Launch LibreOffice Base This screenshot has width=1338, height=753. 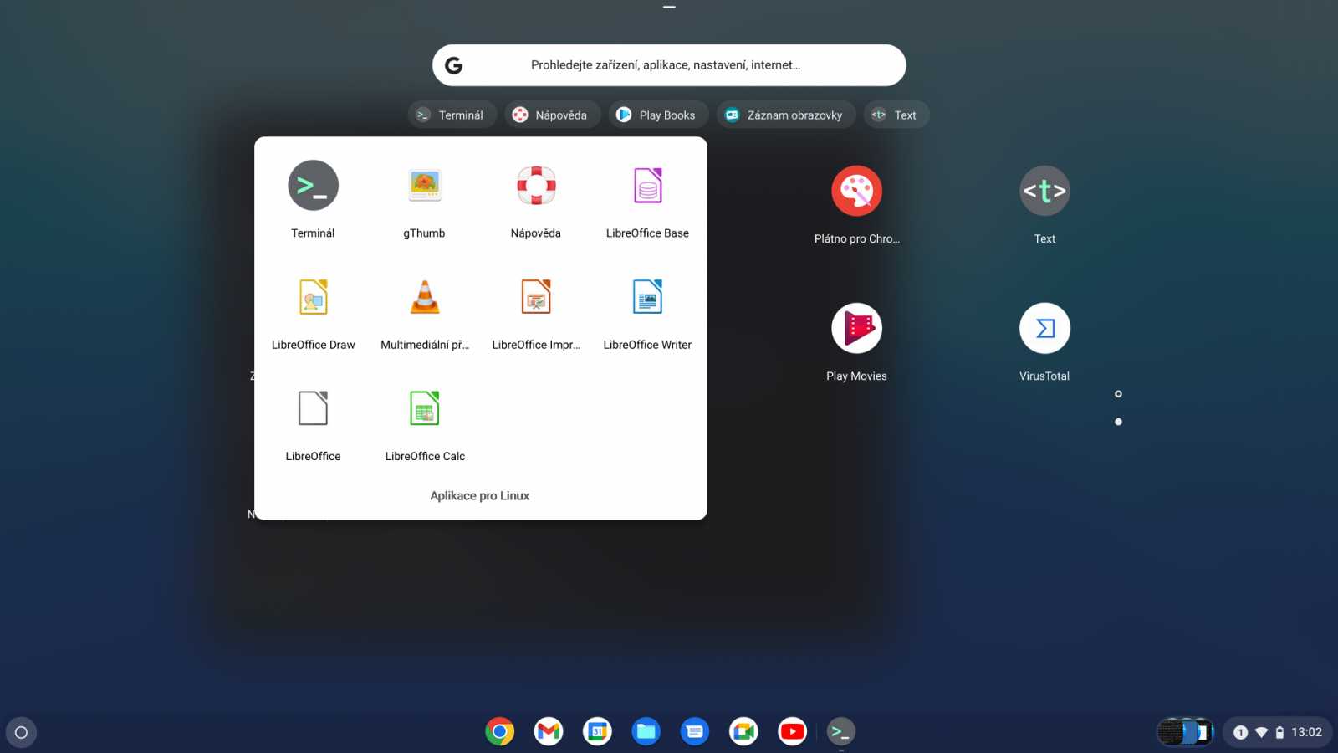[647, 186]
